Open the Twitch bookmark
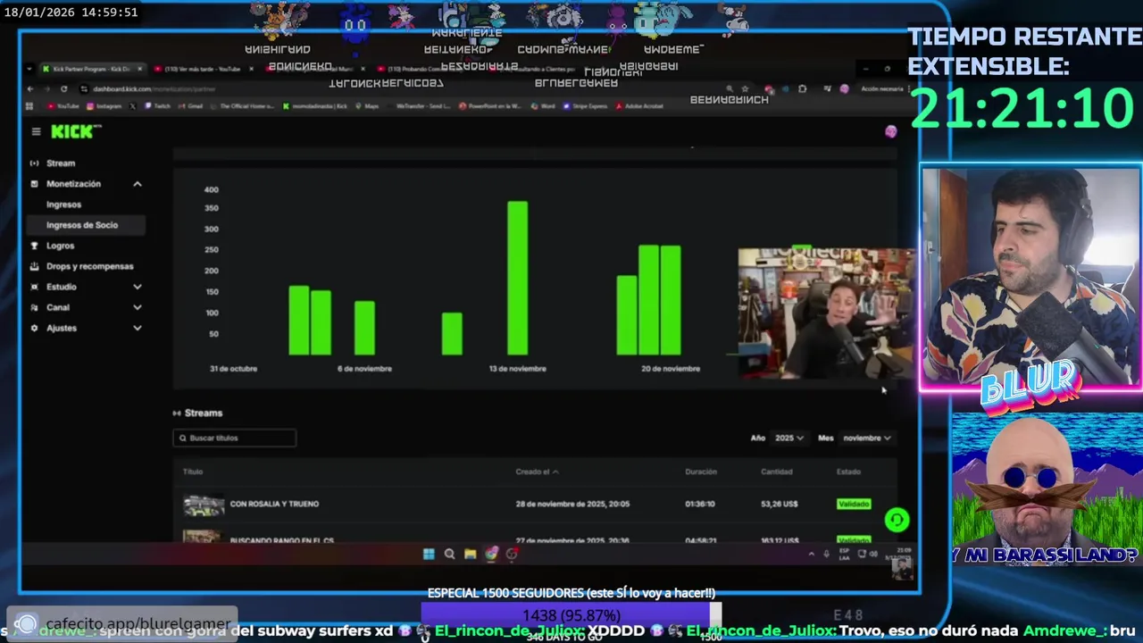 coord(158,105)
